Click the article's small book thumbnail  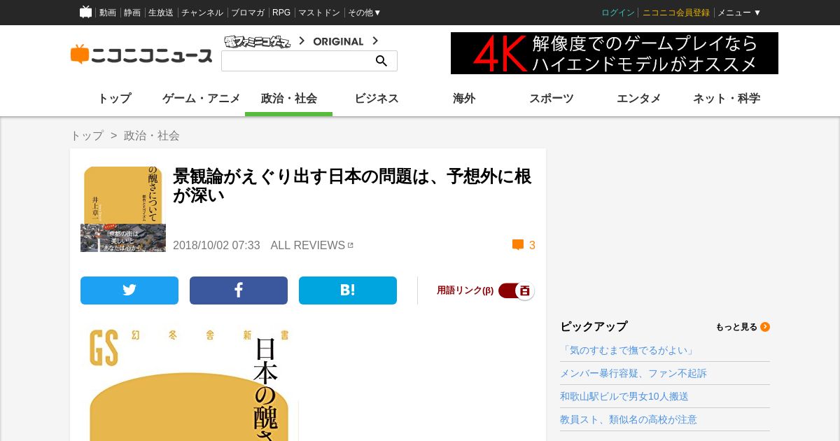123,209
